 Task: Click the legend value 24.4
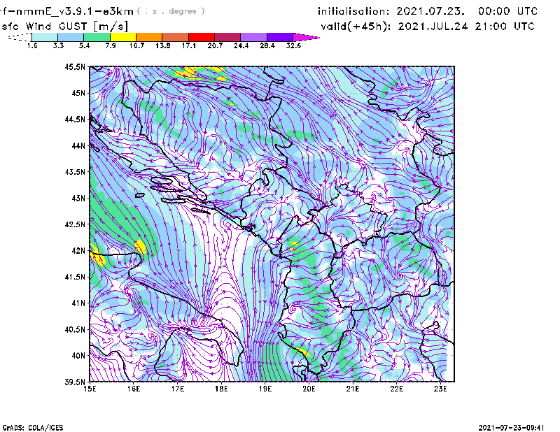(x=241, y=45)
